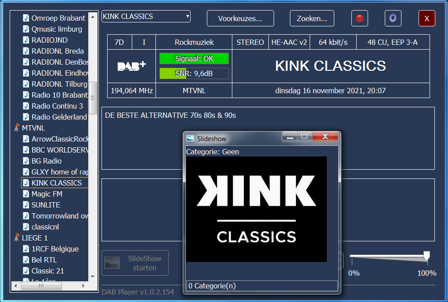This screenshot has width=448, height=302.
Task: Click the station list scroll-up arrow
Action: tap(93, 17)
